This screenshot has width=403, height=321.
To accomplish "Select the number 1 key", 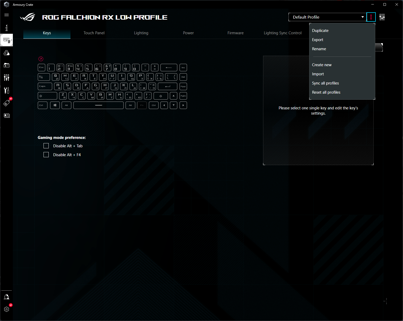I will [x=51, y=67].
